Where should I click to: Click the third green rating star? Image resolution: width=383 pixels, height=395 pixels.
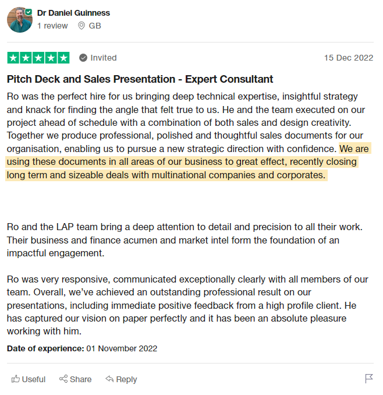(x=38, y=58)
